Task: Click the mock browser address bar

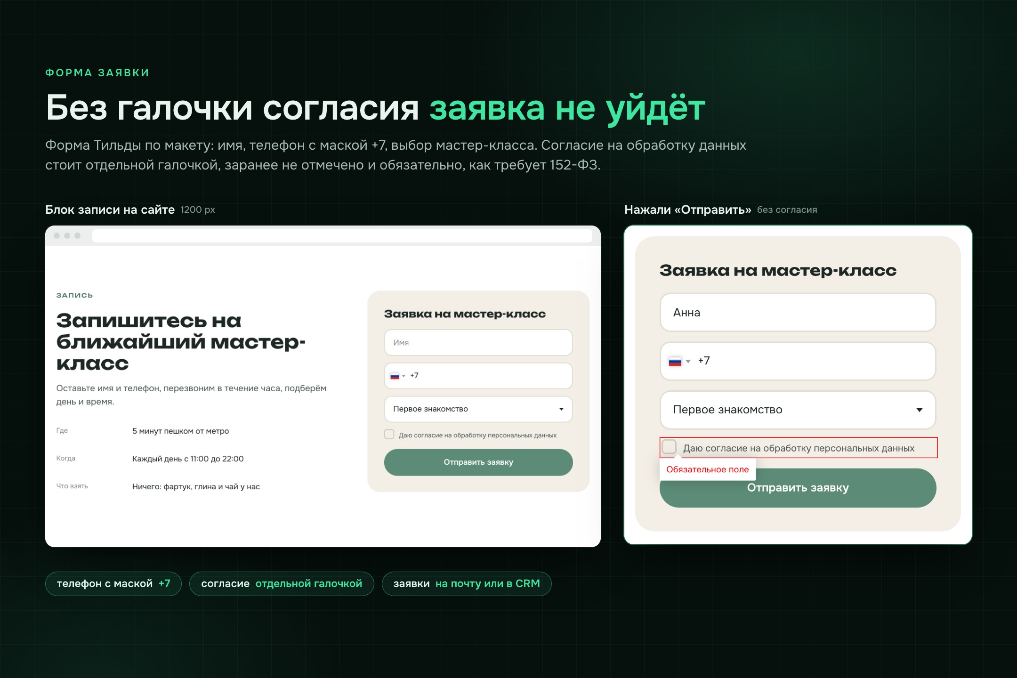Action: click(x=342, y=236)
